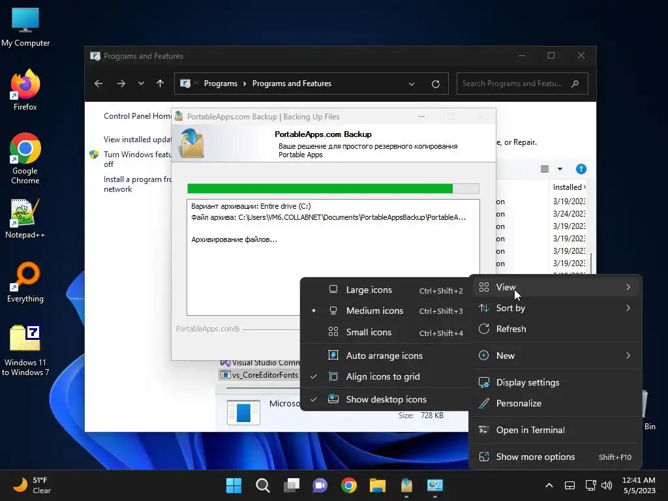
Task: Click the view layout icon in Programs list
Action: [545, 169]
